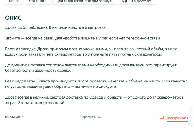
Task: Select the Бізнес tag chip
Action: 14,1
